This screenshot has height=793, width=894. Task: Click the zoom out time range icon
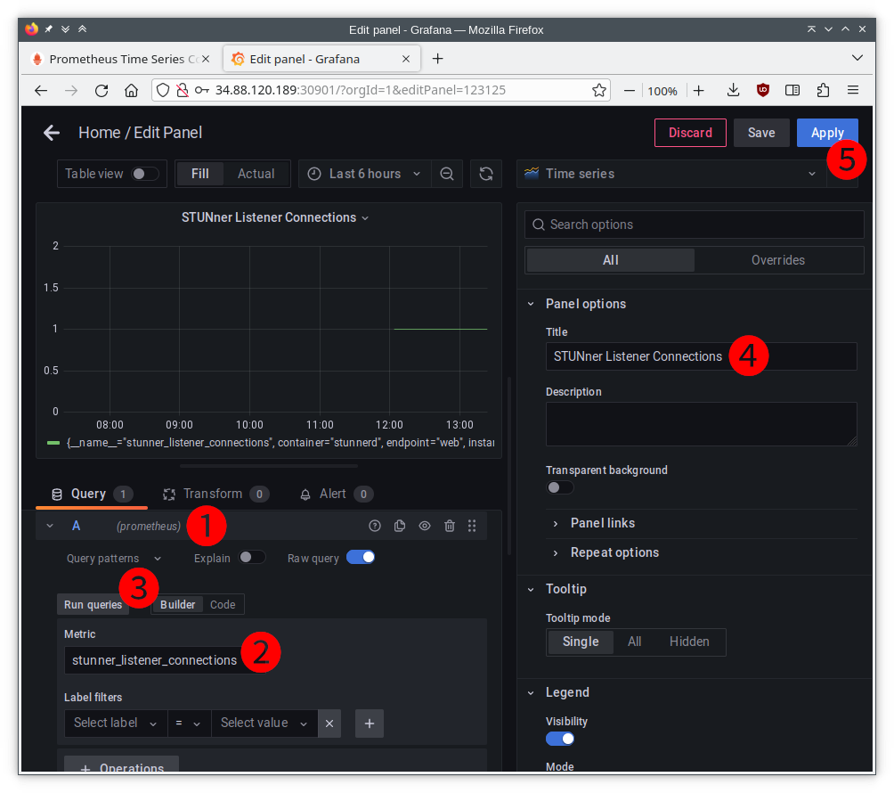(447, 174)
